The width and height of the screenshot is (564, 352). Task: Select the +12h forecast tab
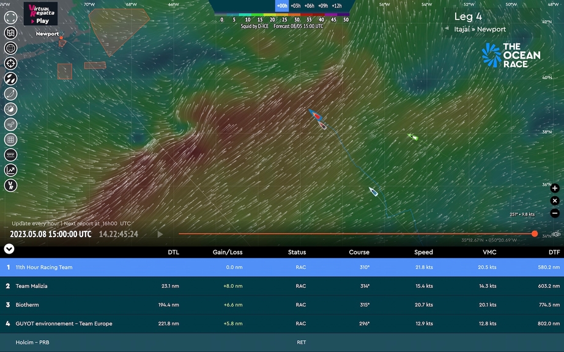click(336, 5)
